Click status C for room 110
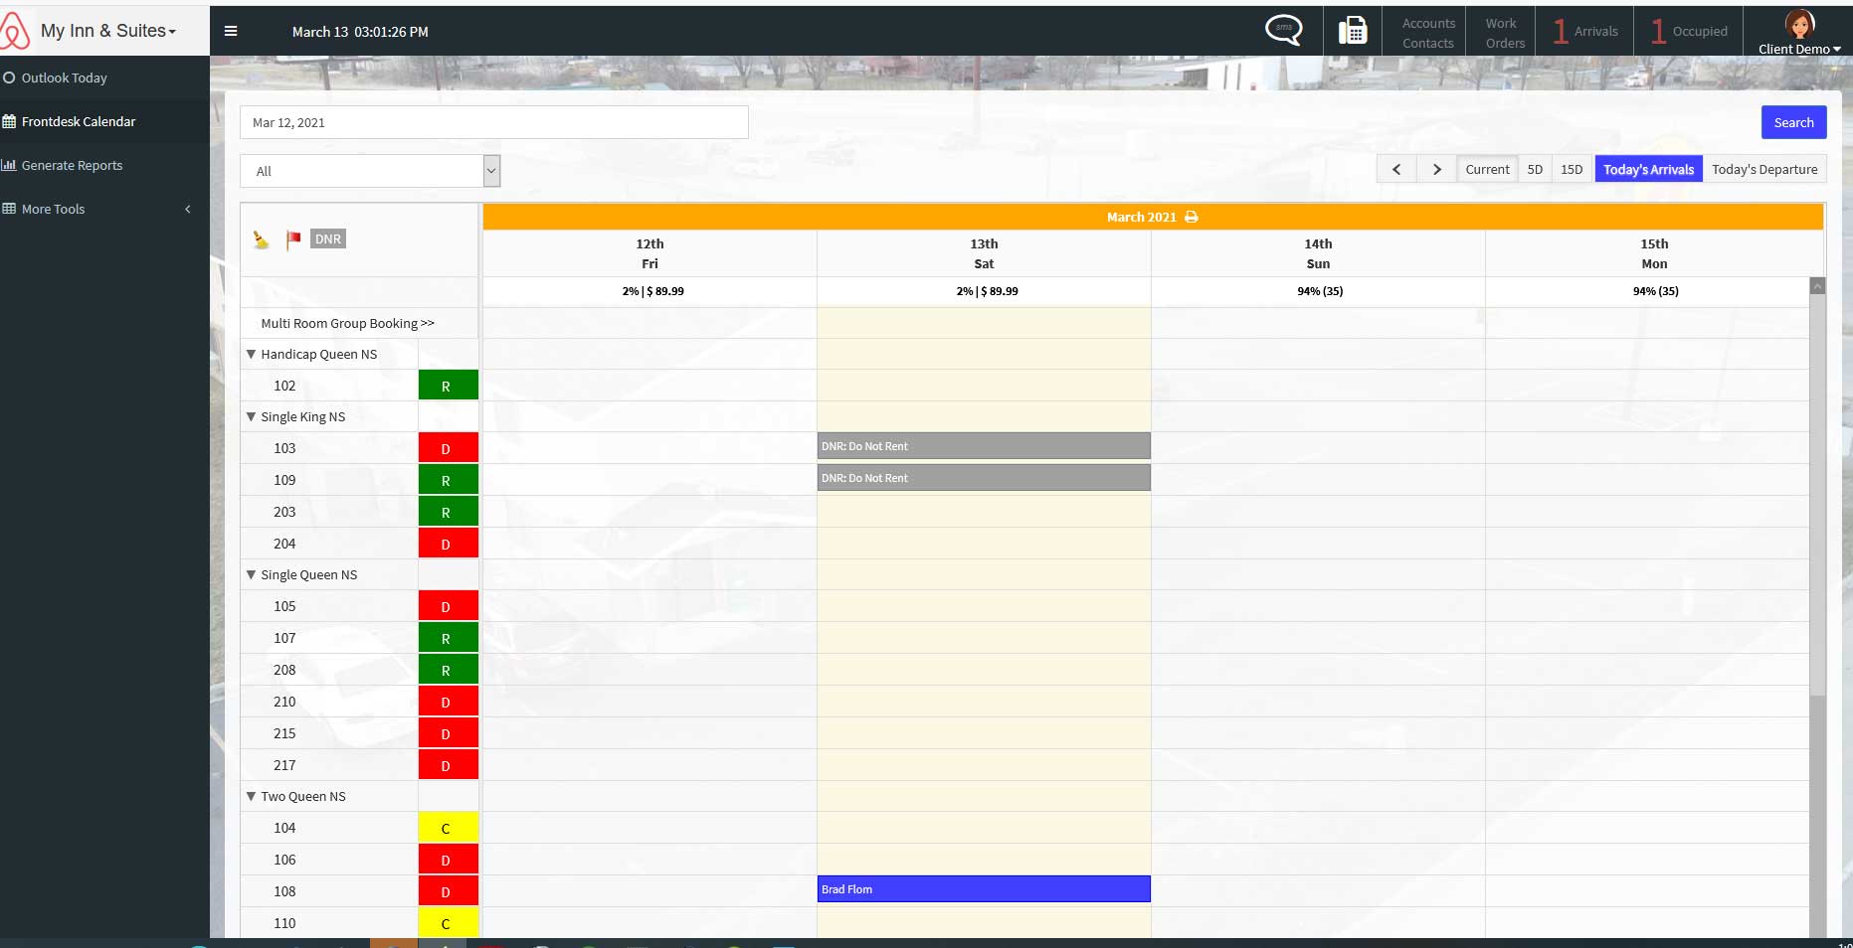 448,923
